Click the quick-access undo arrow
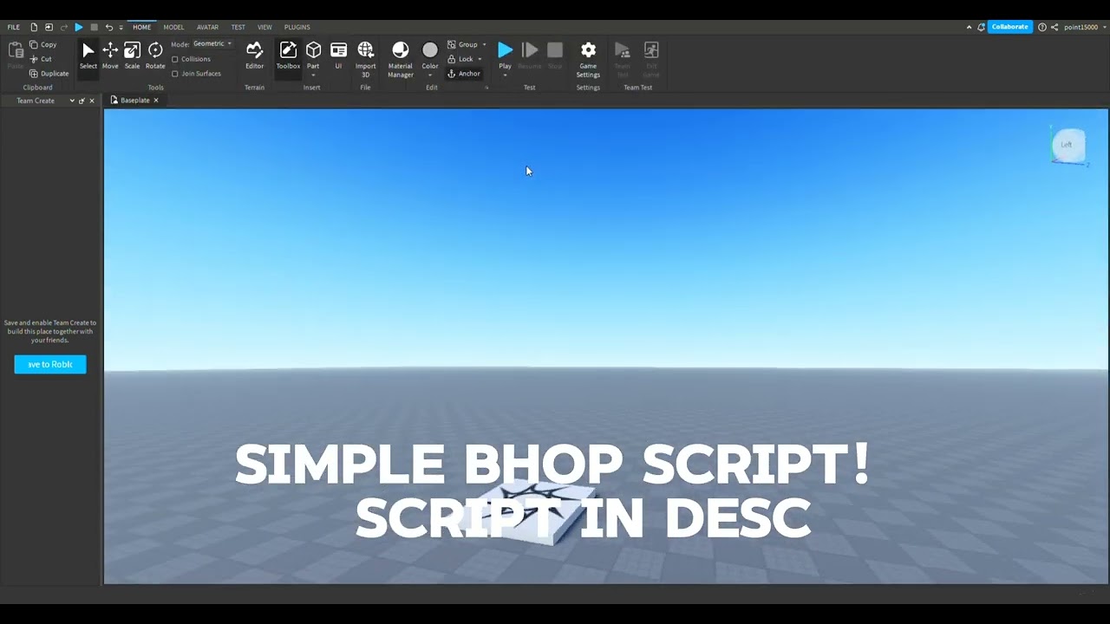This screenshot has width=1110, height=624. point(108,27)
